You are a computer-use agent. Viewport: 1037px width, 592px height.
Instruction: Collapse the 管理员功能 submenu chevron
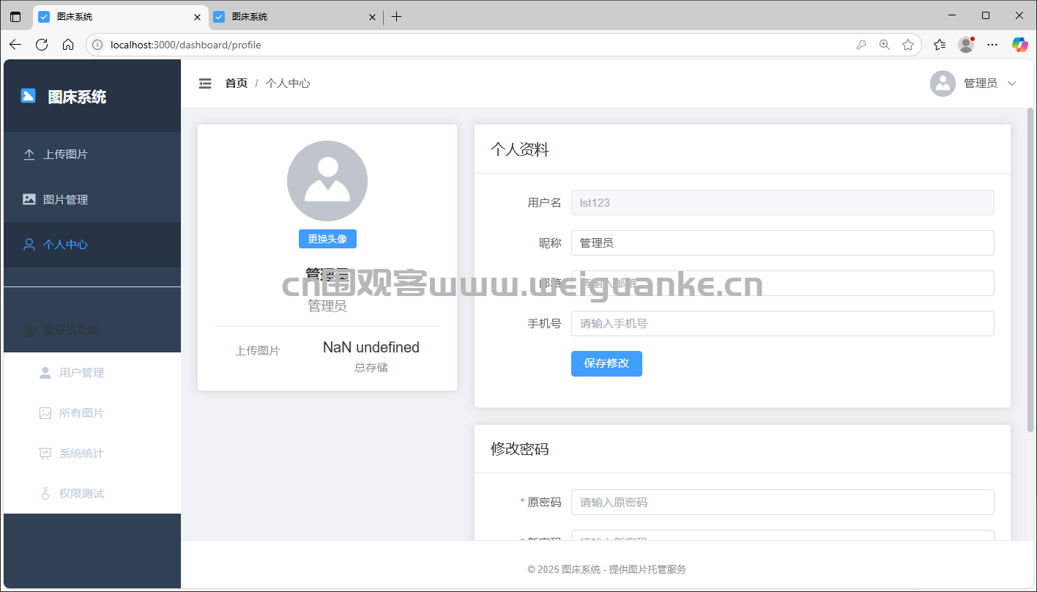click(160, 330)
